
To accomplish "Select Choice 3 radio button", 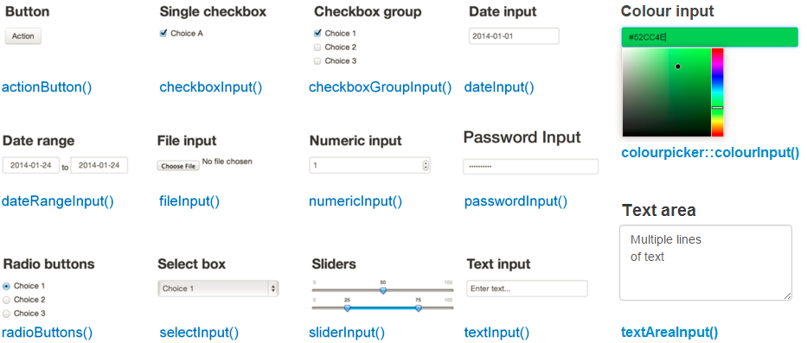I will pyautogui.click(x=7, y=314).
